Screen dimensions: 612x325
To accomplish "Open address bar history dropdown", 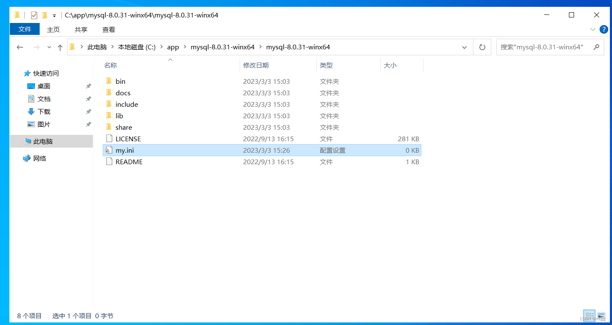I will [464, 47].
